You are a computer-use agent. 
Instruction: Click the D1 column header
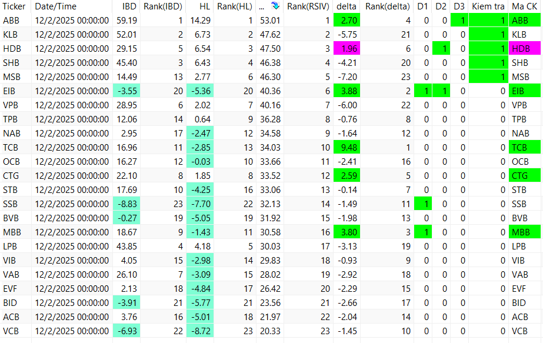422,6
